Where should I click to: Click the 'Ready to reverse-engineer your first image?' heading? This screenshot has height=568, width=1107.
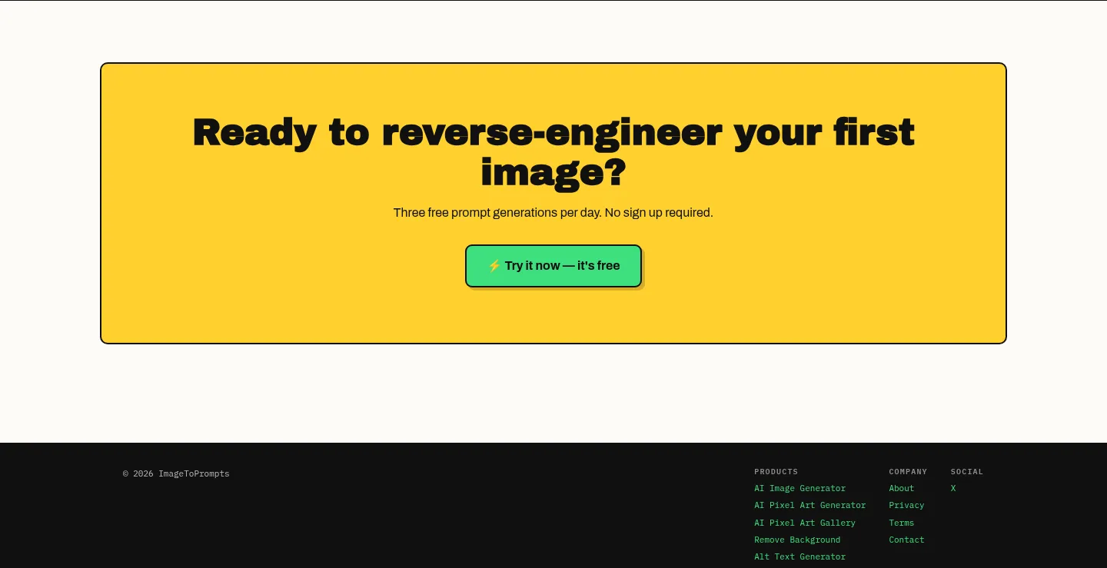(x=553, y=152)
